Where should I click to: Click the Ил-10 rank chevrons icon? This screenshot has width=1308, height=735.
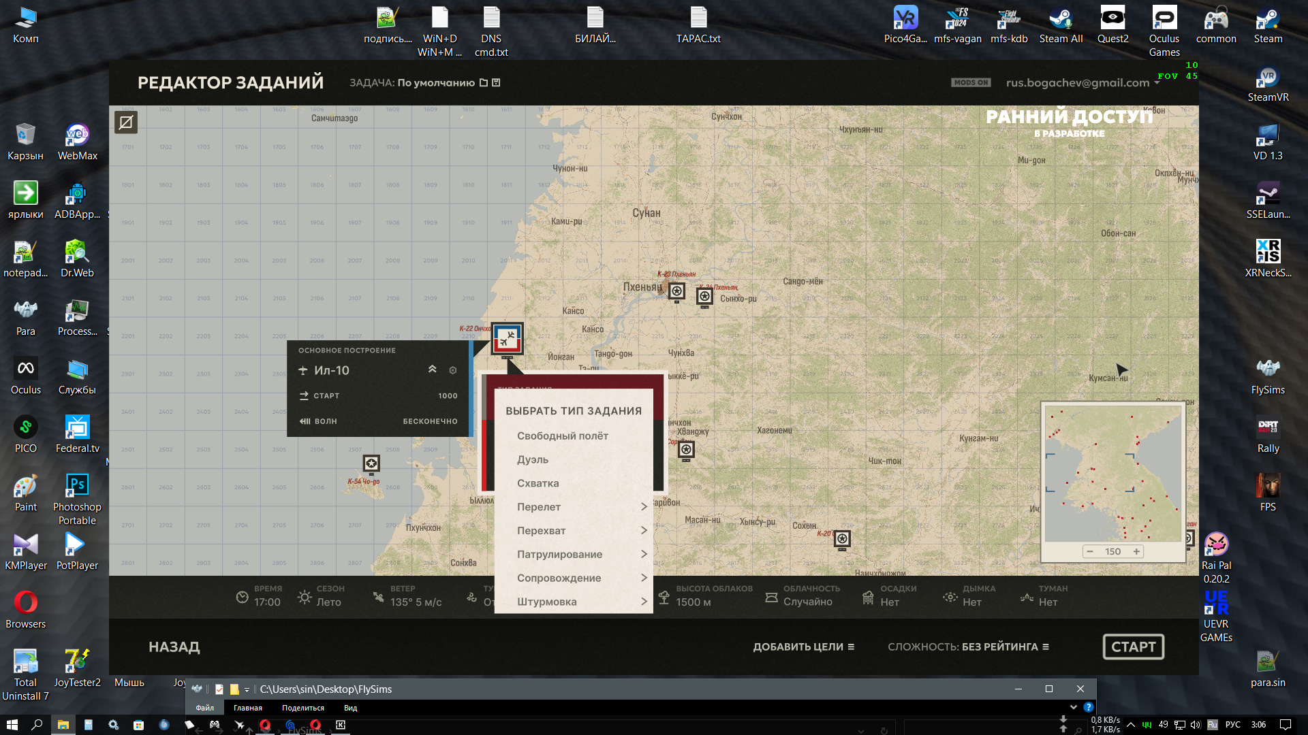coord(432,370)
